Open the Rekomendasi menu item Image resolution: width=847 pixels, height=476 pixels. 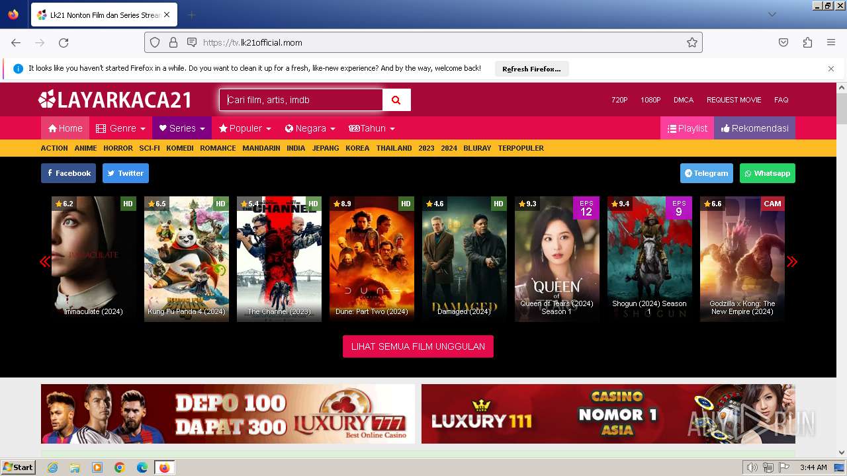point(754,128)
